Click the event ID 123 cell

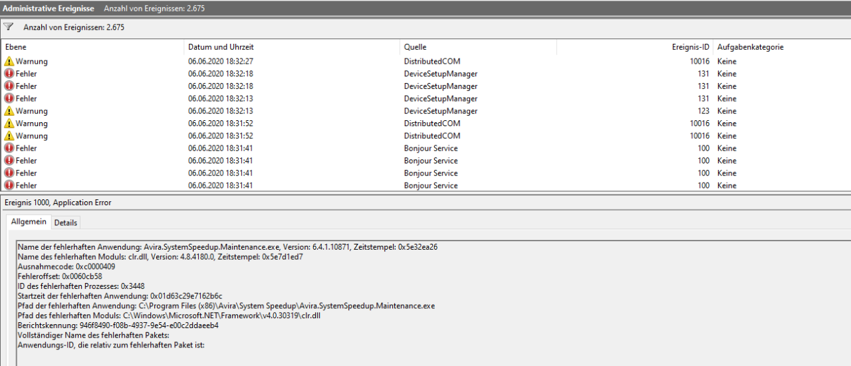(703, 111)
